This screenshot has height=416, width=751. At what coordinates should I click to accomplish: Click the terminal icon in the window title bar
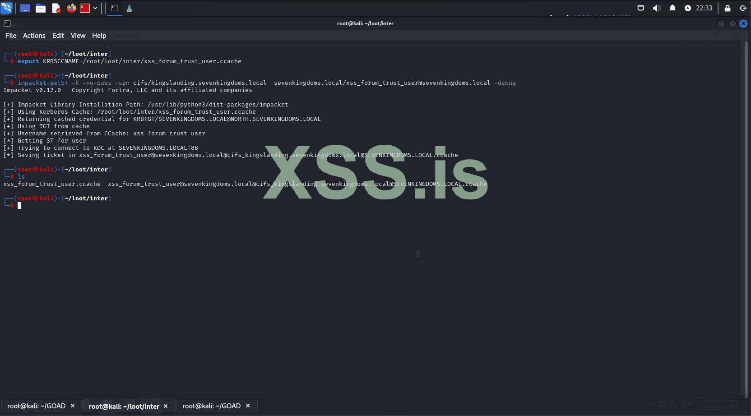click(x=7, y=23)
